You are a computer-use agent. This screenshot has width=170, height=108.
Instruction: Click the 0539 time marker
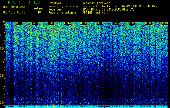pos(148,23)
